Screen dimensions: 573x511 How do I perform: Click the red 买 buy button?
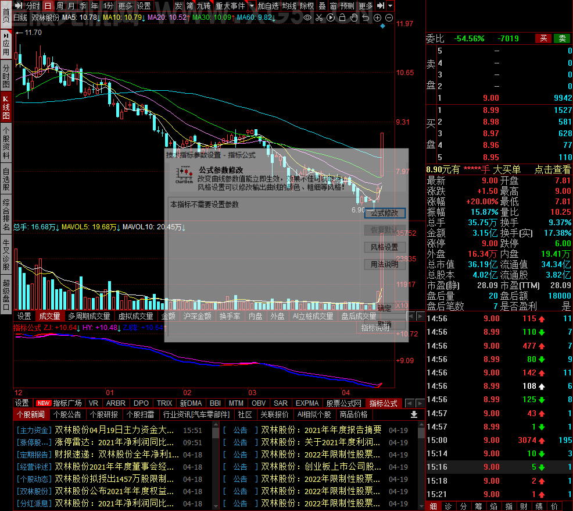(x=543, y=38)
